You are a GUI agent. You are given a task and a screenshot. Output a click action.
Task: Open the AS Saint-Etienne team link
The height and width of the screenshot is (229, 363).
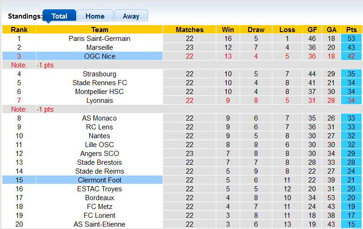coord(100,224)
